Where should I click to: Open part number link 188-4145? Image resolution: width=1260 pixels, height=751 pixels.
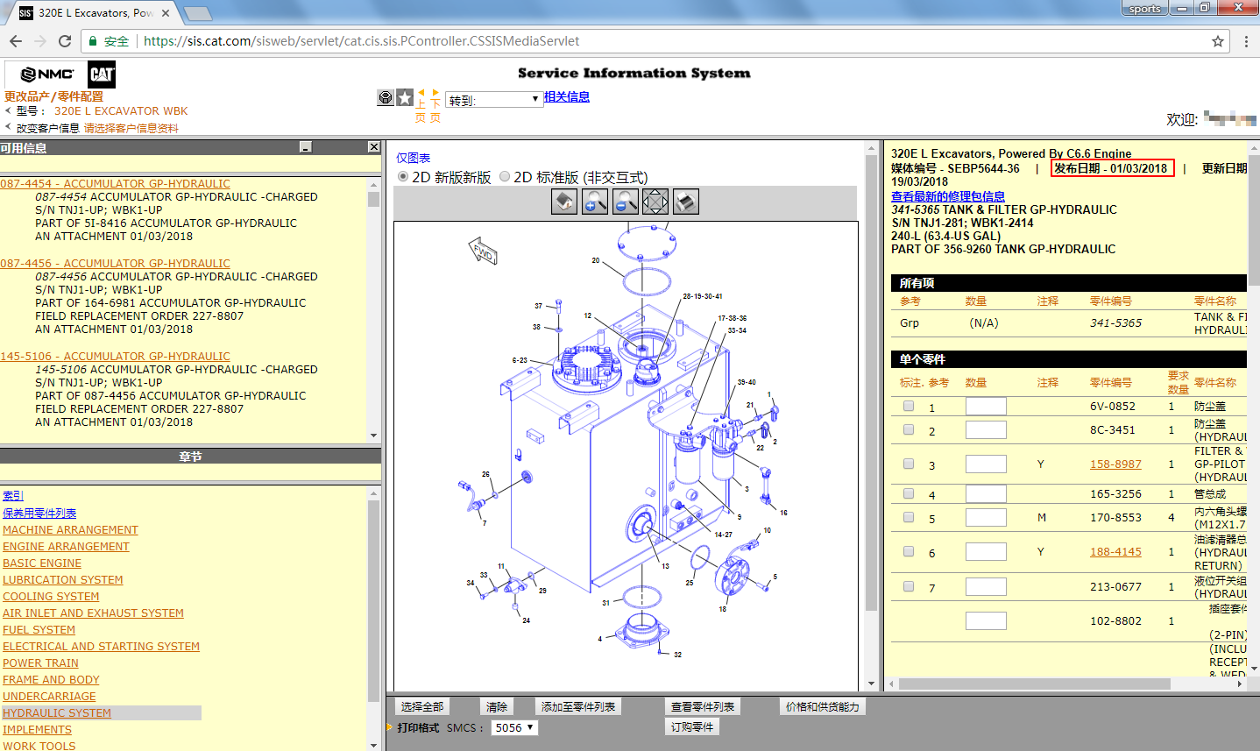pyautogui.click(x=1115, y=552)
